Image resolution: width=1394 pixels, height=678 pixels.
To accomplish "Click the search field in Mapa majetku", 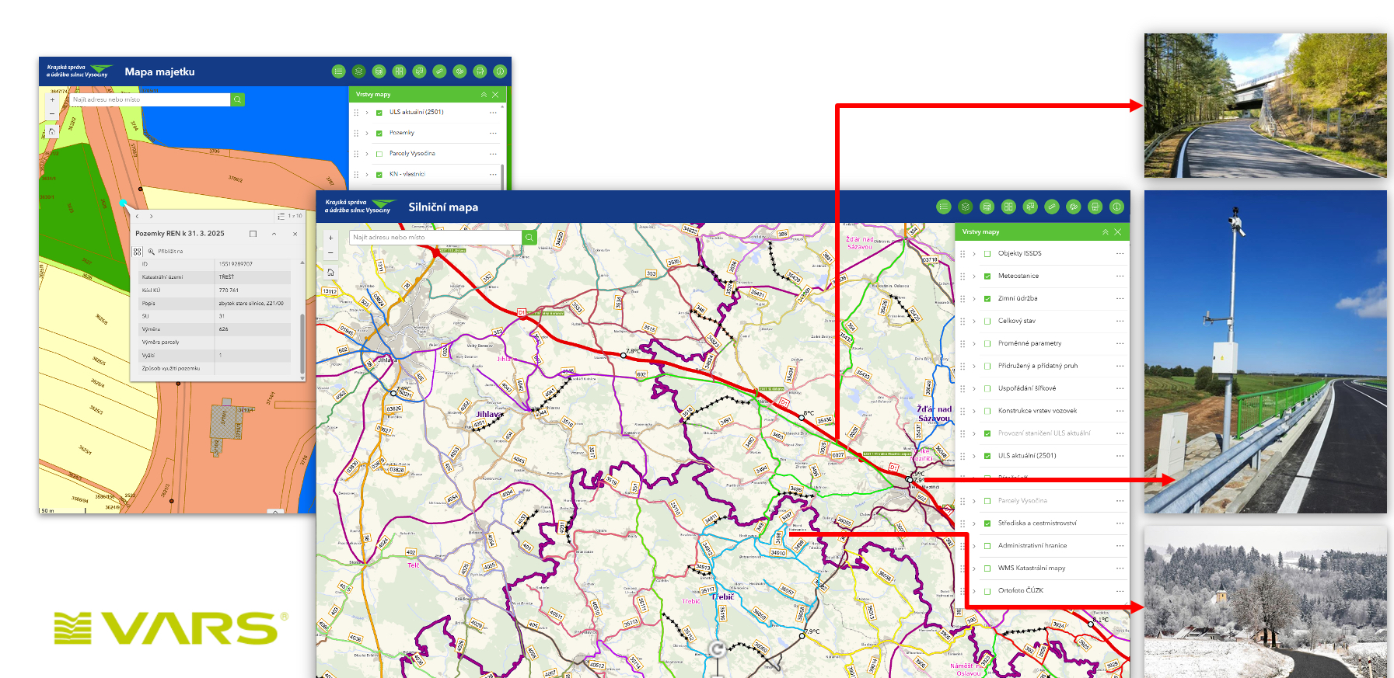I will coord(149,99).
